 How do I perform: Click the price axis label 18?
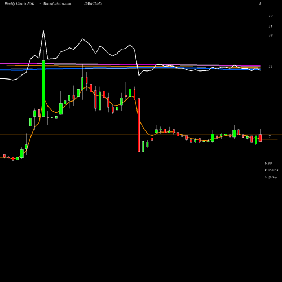pos(271,27)
